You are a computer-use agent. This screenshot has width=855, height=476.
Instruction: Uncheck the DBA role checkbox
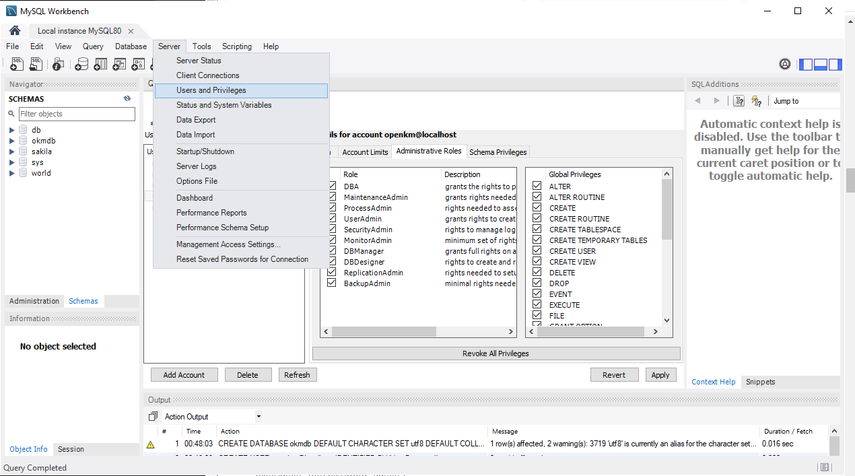point(332,186)
